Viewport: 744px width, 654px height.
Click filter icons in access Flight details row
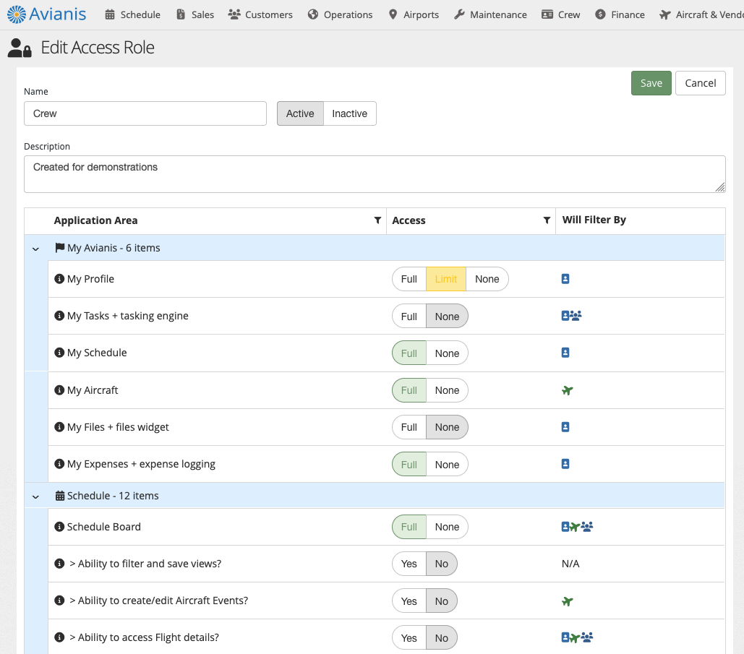[x=577, y=637]
